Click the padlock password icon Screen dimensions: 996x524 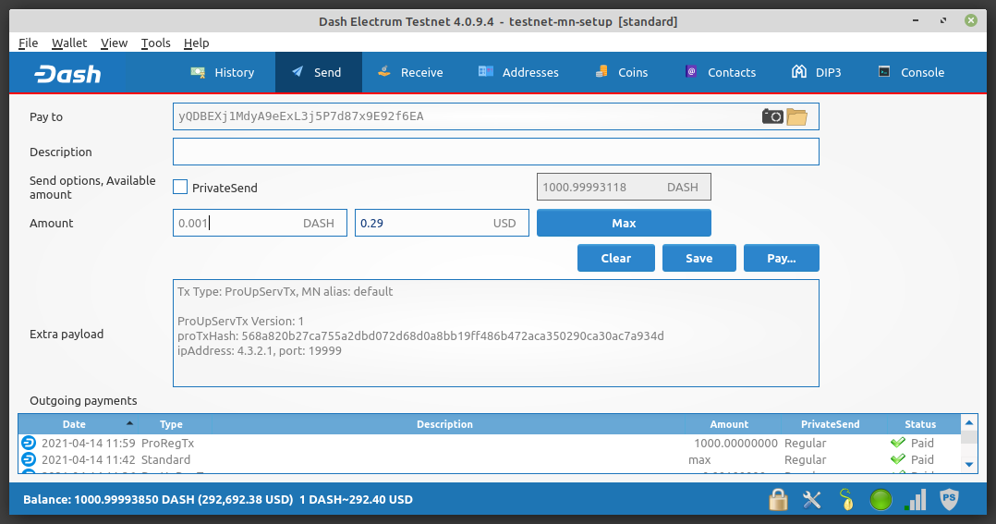(x=778, y=500)
